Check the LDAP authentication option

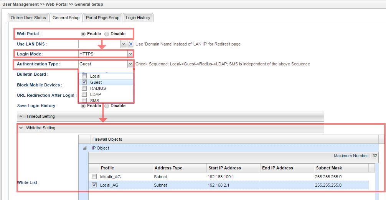coord(84,94)
